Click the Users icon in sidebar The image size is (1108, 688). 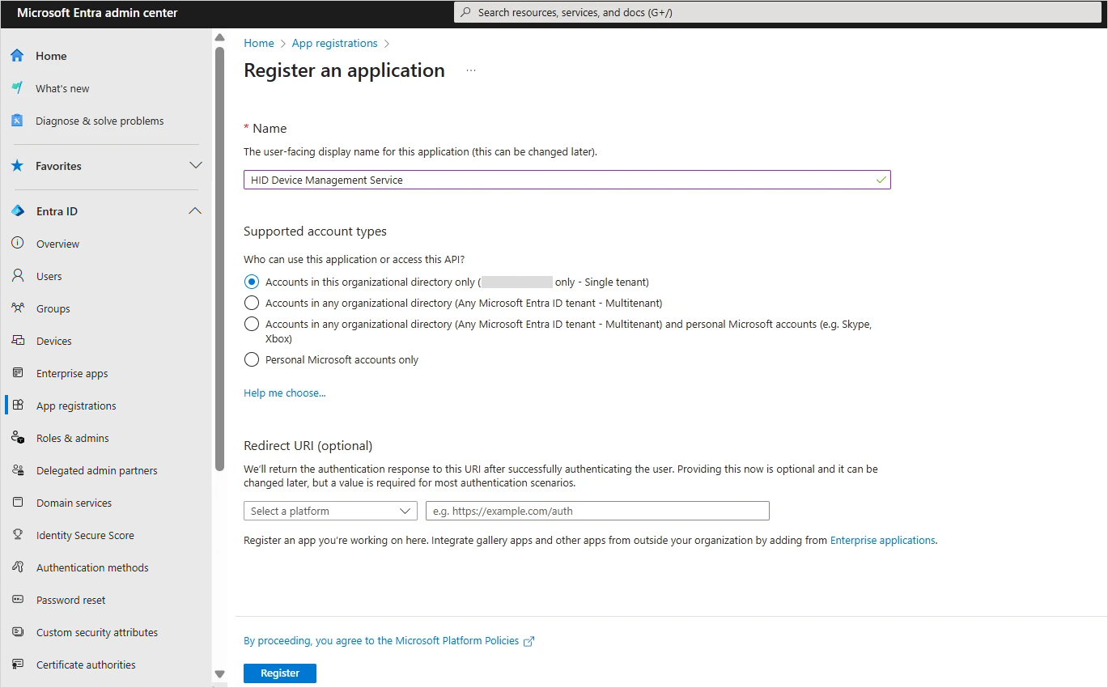[x=18, y=276]
